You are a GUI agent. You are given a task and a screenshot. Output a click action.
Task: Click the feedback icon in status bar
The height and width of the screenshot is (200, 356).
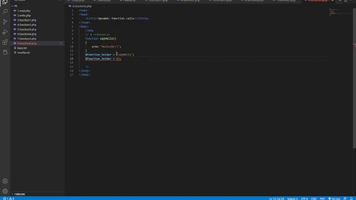(345, 198)
